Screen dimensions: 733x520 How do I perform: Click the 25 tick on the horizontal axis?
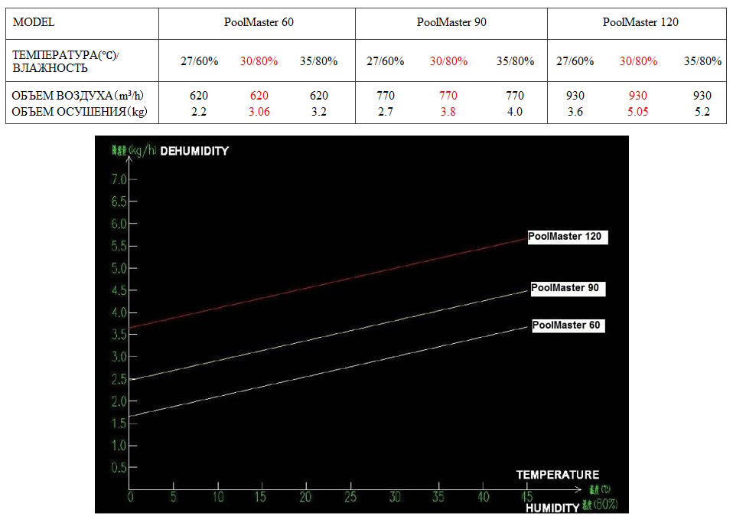point(350,497)
